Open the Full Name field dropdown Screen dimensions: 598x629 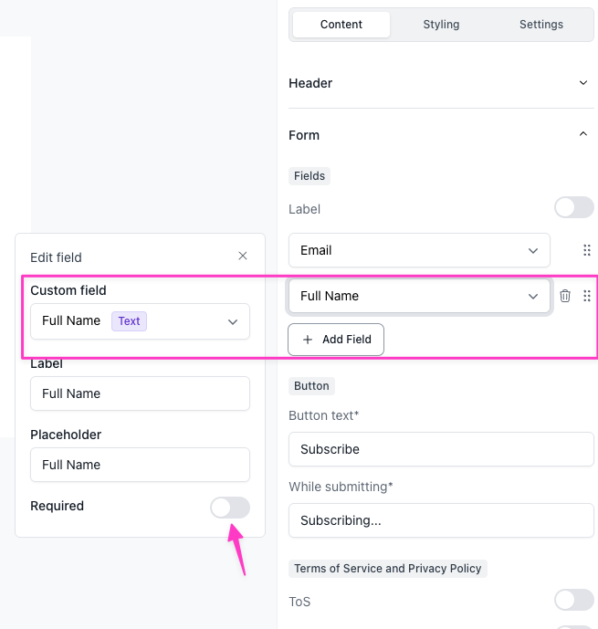point(419,296)
